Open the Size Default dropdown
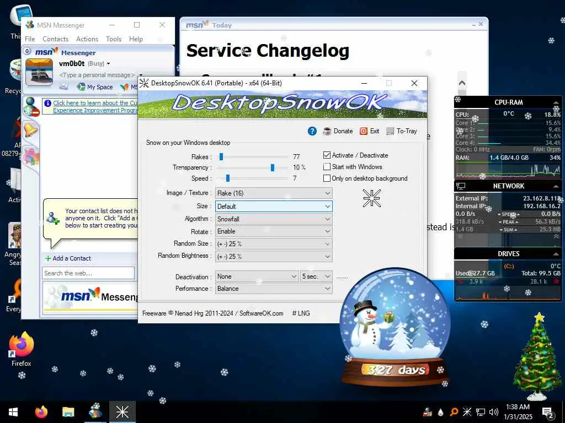The image size is (565, 423). tap(274, 207)
